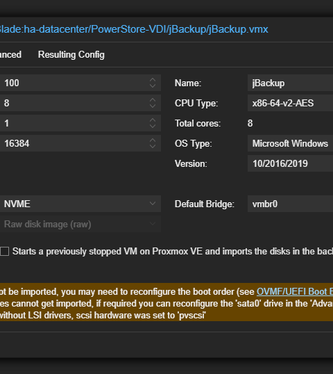333x374 pixels.
Task: Click the VM ID field showing 100
Action: [74, 83]
